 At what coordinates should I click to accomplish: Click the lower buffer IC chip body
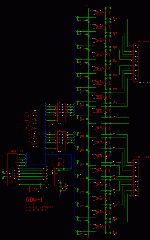click(x=61, y=141)
